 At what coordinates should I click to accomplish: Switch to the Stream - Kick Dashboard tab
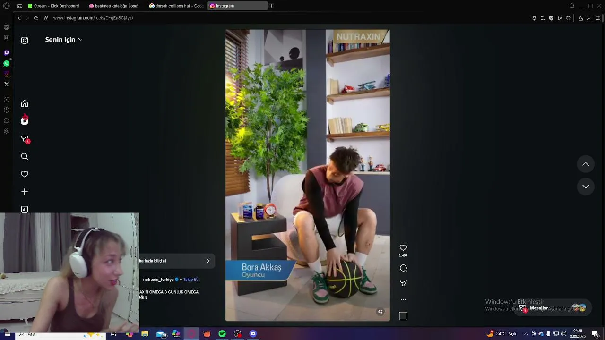click(x=53, y=6)
